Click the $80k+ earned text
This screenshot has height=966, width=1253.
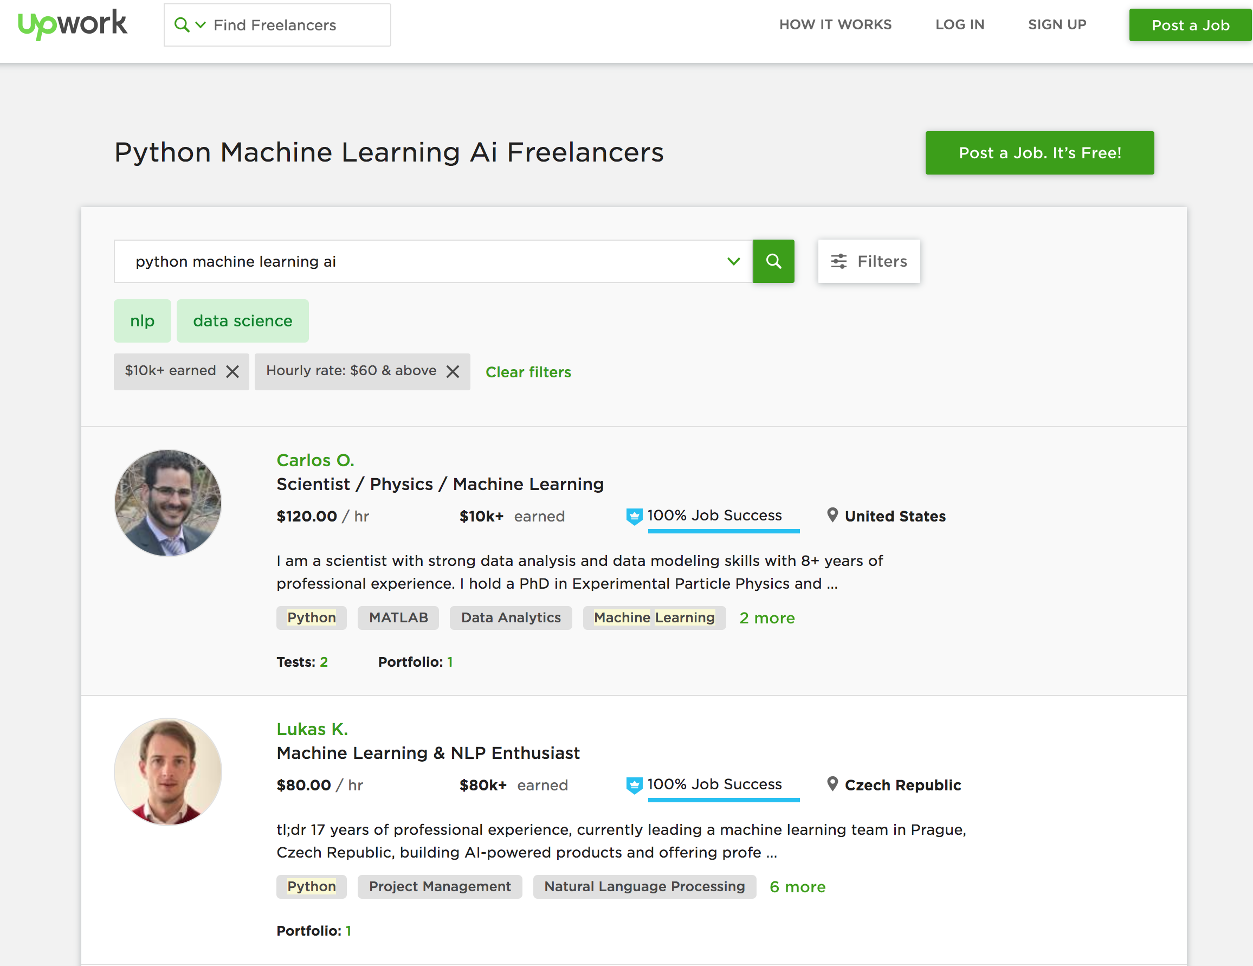coord(513,784)
